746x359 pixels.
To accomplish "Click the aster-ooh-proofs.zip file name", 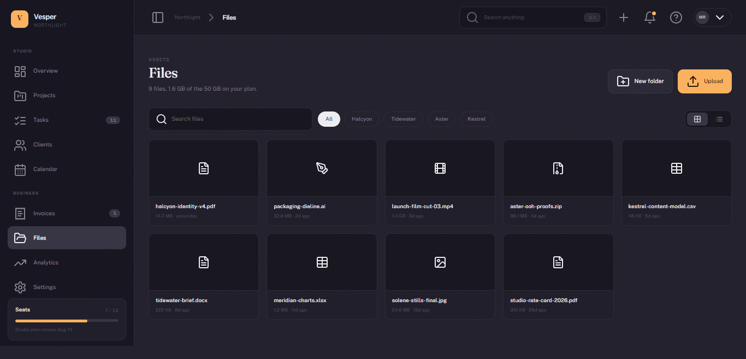I will click(x=536, y=207).
